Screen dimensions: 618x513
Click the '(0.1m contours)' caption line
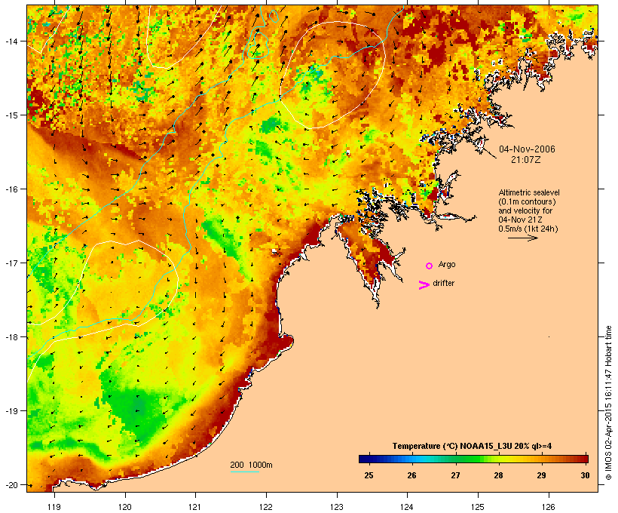click(527, 201)
